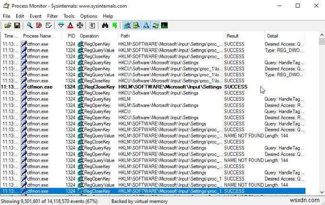The width and height of the screenshot is (325, 205).
Task: Toggle Show File System Activity icon
Action: point(136,25)
